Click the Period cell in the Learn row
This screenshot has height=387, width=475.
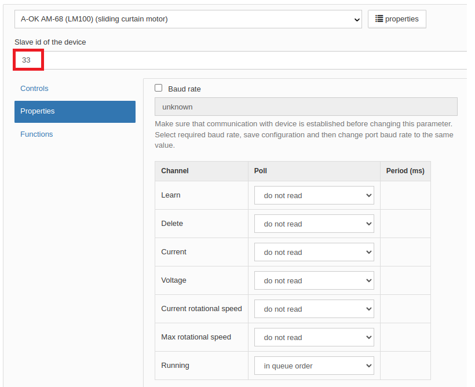coord(405,196)
